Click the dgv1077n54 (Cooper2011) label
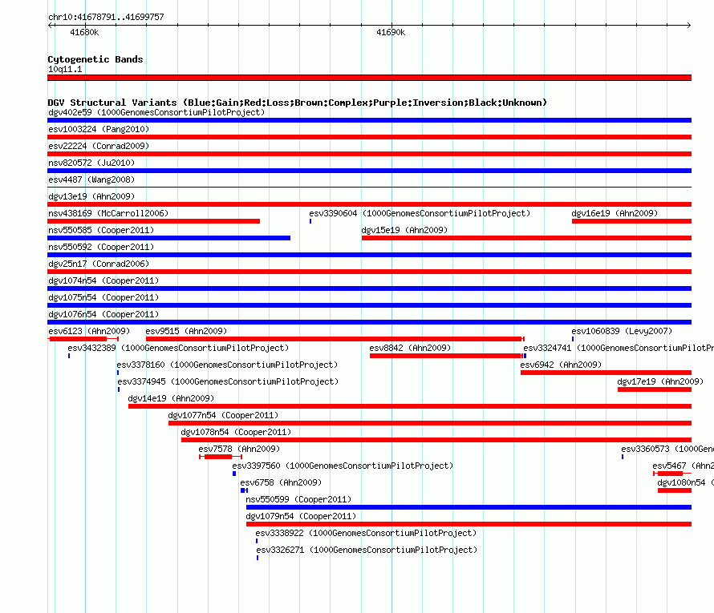 pos(223,415)
